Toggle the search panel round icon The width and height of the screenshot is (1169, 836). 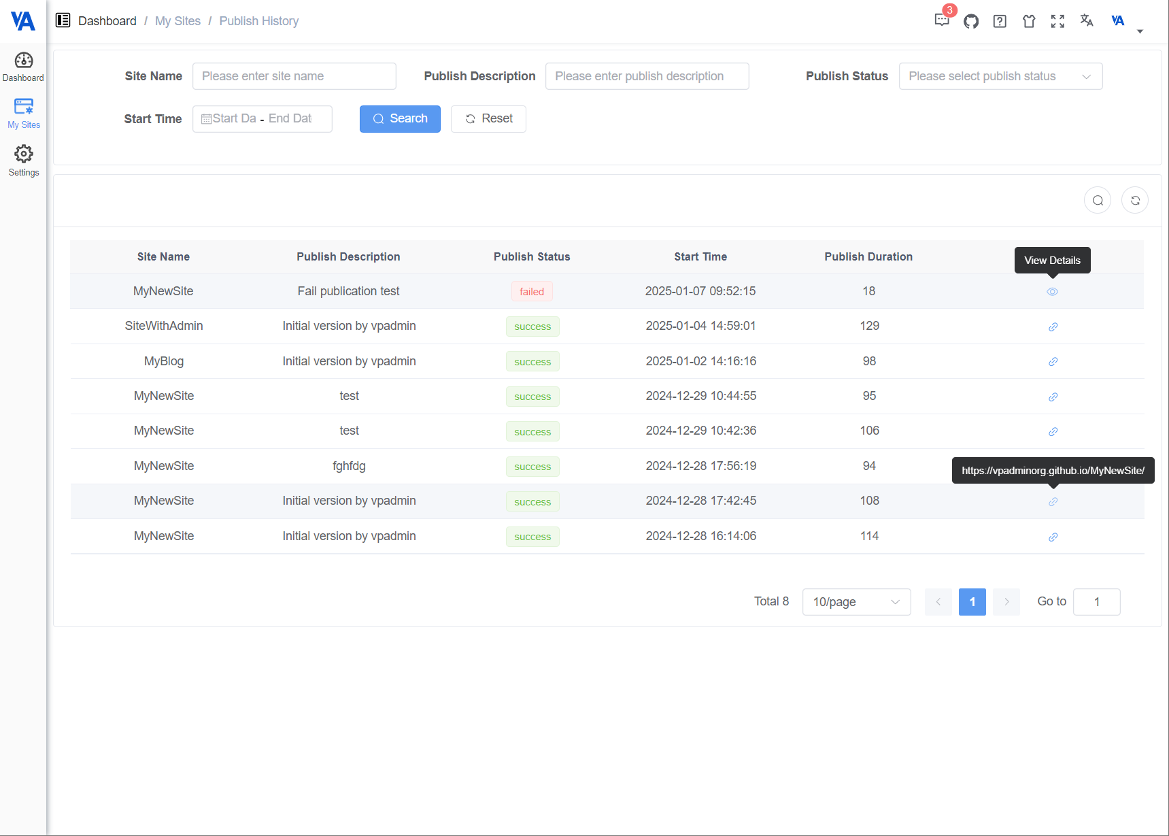pos(1098,201)
